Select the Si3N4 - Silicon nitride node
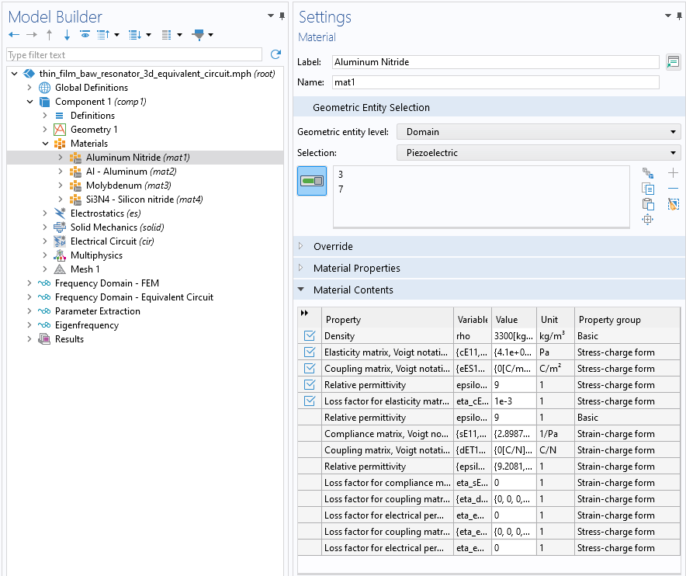This screenshot has height=576, width=686. click(x=144, y=200)
